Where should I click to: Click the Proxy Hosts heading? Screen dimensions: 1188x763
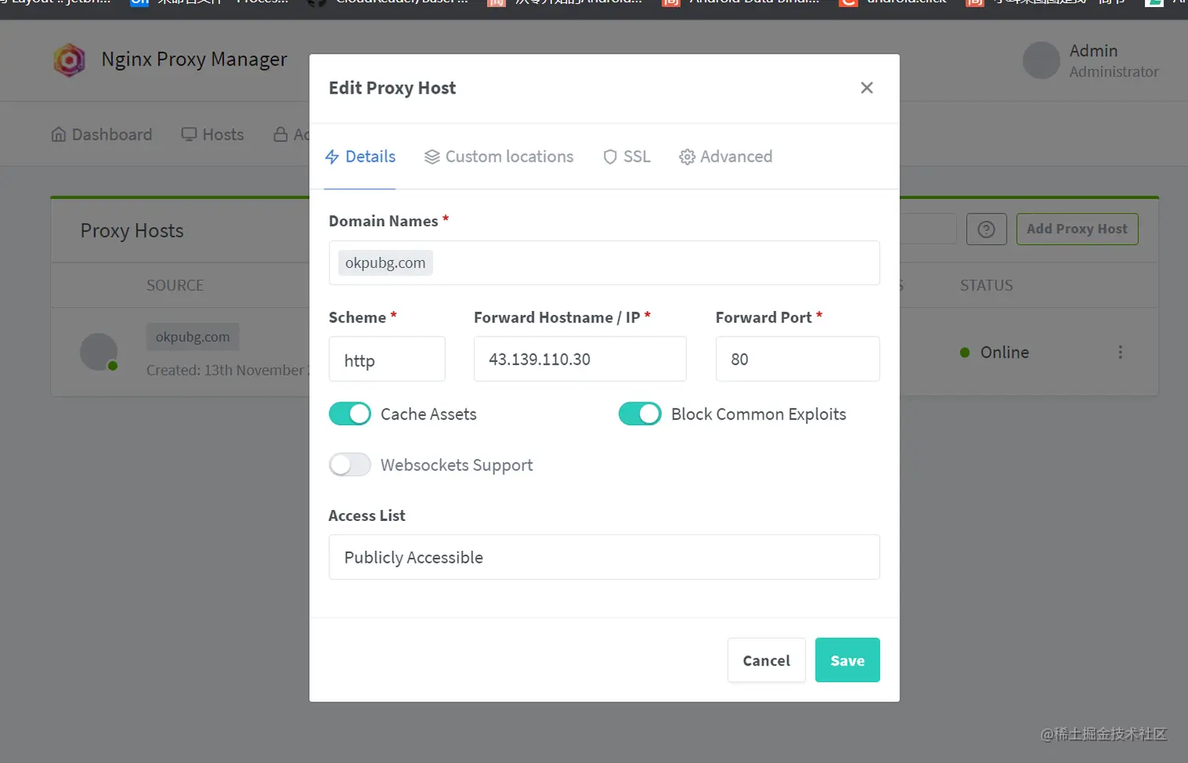point(132,231)
